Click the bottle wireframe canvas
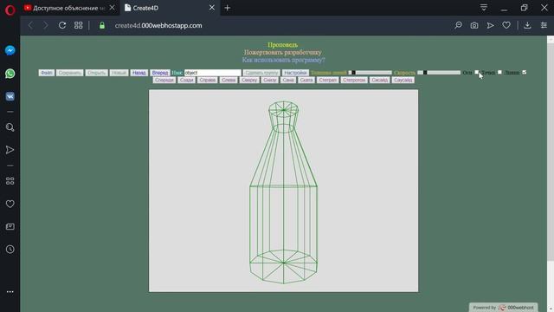 point(283,191)
